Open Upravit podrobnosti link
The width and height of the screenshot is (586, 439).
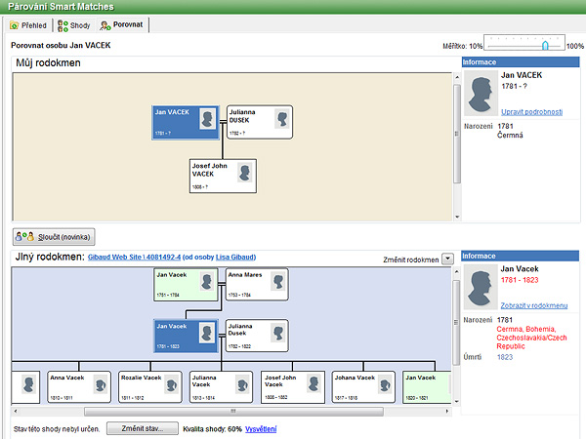(531, 111)
